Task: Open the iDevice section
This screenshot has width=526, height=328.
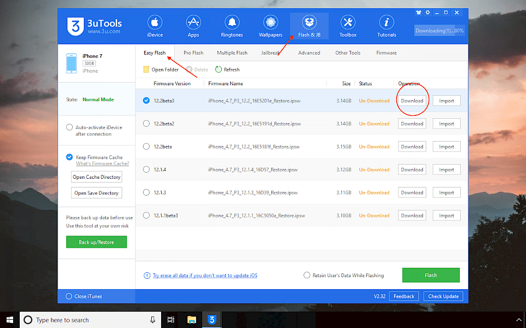Action: pos(155,26)
